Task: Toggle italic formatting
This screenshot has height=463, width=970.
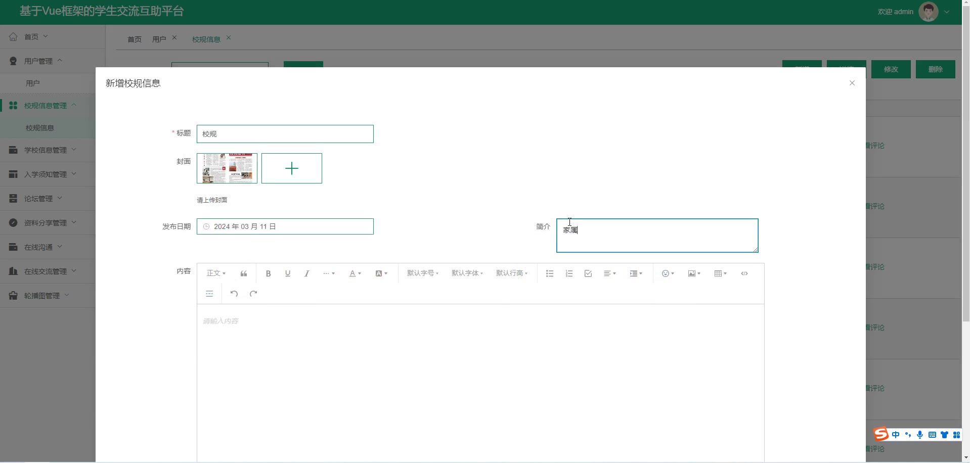Action: click(306, 273)
